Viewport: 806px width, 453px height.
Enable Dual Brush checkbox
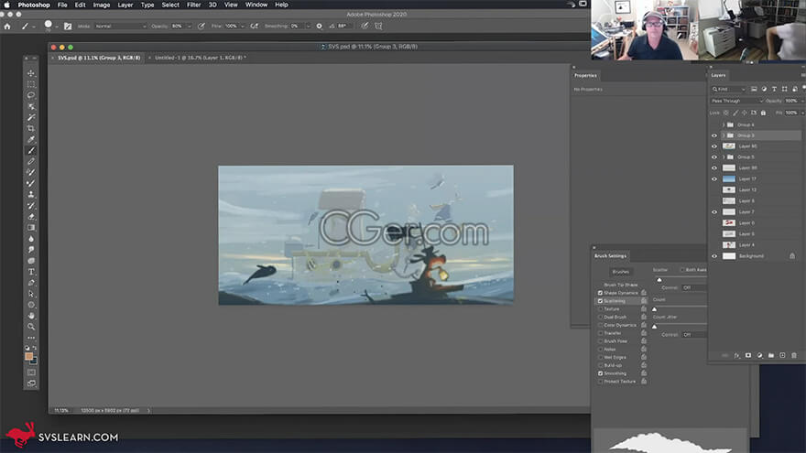(x=600, y=317)
